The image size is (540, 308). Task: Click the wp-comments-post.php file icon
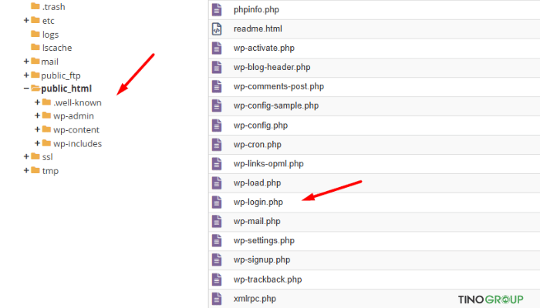pyautogui.click(x=217, y=86)
